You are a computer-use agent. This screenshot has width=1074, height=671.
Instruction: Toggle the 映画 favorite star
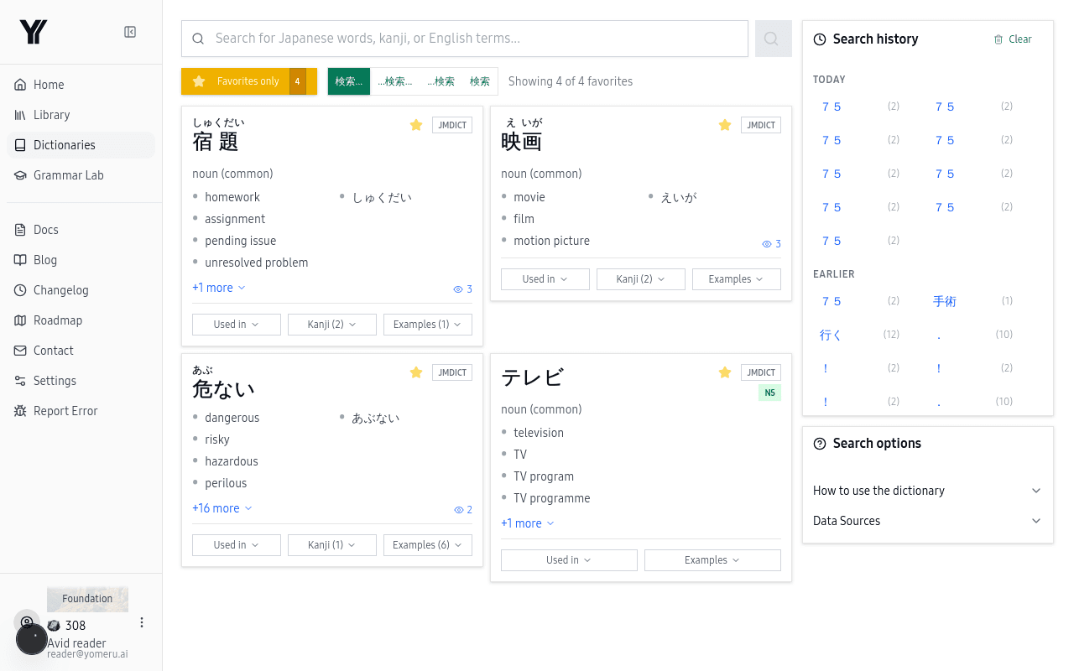(725, 125)
